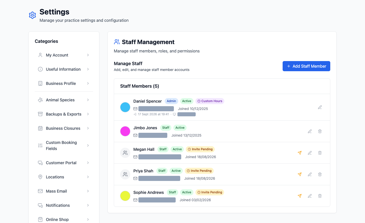This screenshot has height=223, width=365.
Task: Click the Staff Management people icon
Action: [x=117, y=42]
